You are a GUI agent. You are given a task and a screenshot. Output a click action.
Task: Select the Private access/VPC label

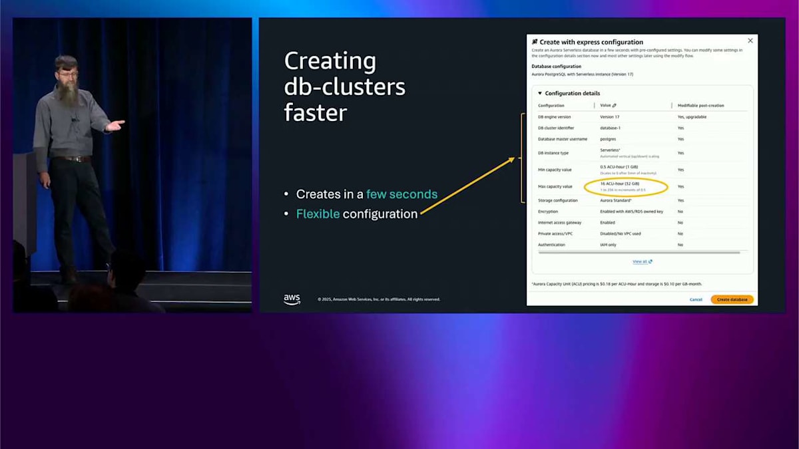pos(555,233)
